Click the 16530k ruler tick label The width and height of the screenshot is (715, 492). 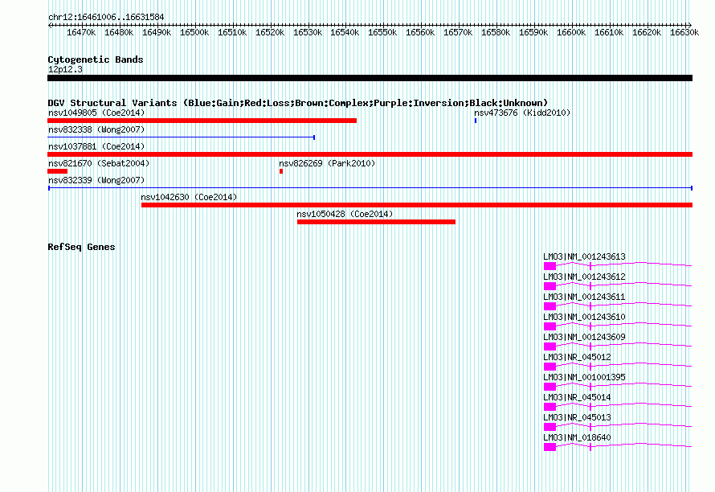(x=308, y=32)
